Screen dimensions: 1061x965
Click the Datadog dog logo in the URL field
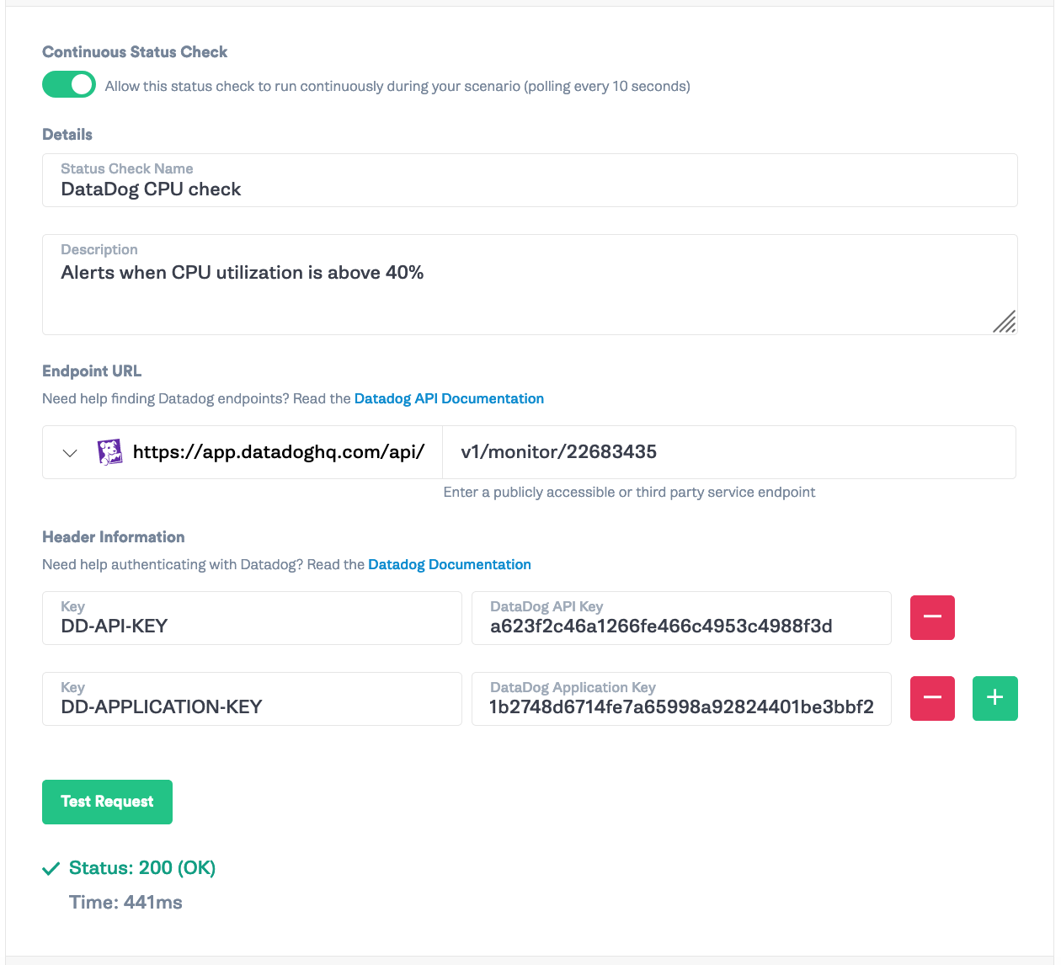tap(110, 451)
